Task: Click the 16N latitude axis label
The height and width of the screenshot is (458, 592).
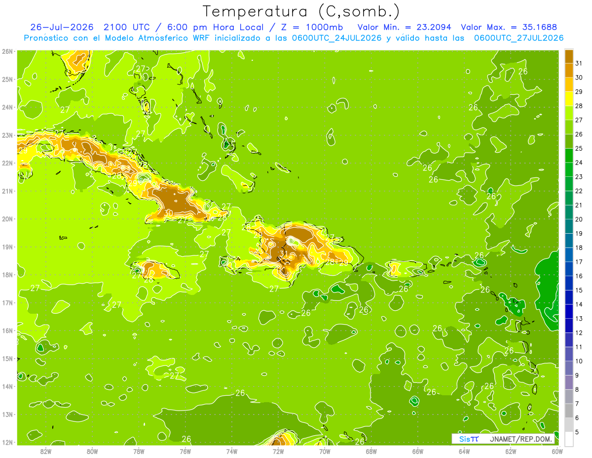Action: tap(7, 331)
